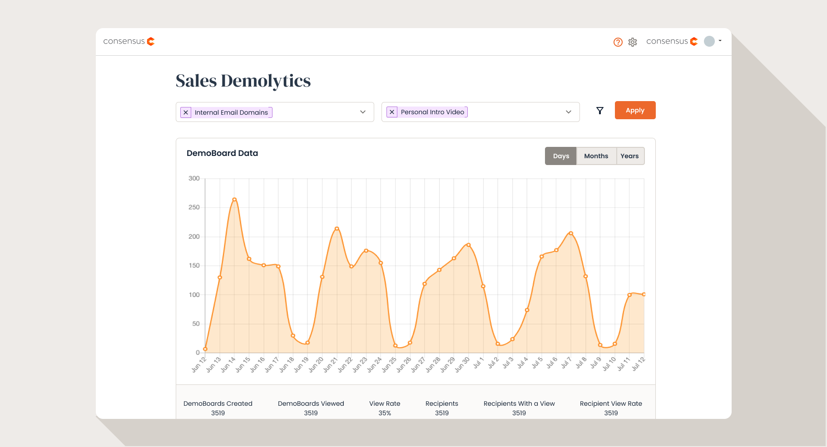
Task: Expand the Internal Email Domains dropdown
Action: tap(363, 112)
